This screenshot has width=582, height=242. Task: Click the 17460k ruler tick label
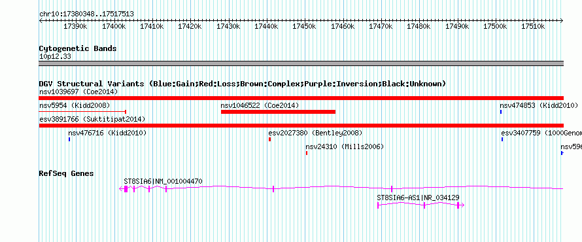tap(343, 26)
